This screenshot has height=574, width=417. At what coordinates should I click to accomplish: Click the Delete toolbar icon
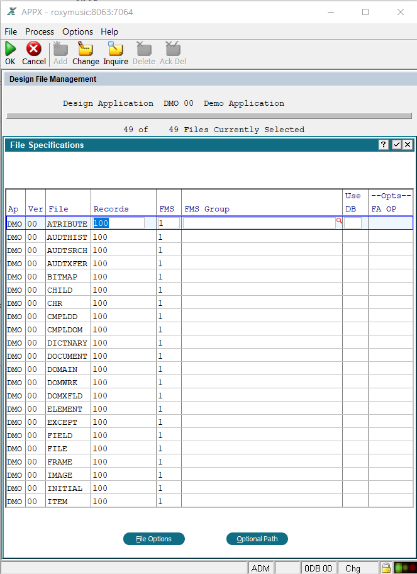144,48
